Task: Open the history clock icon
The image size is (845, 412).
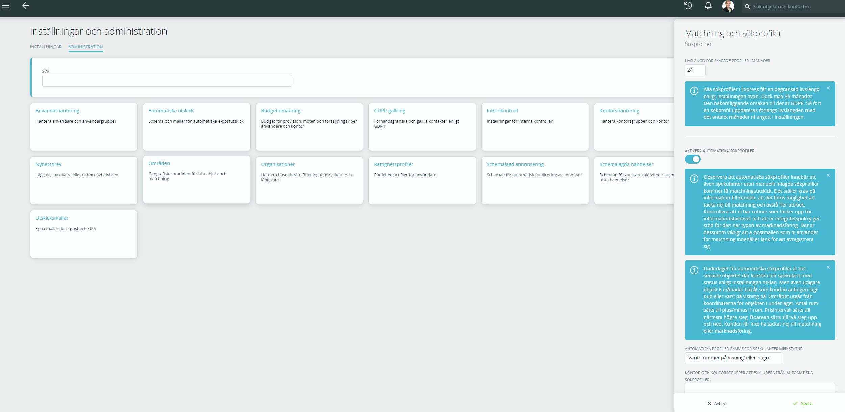Action: pyautogui.click(x=688, y=6)
